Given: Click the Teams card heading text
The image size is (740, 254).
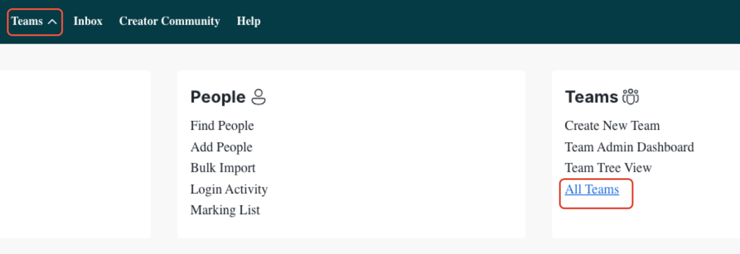Looking at the screenshot, I should coord(591,97).
